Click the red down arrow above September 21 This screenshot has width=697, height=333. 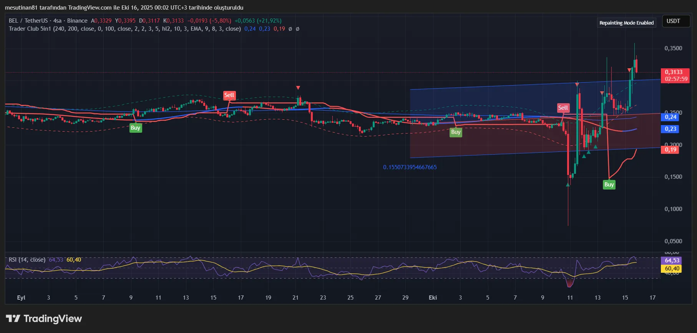coord(298,88)
